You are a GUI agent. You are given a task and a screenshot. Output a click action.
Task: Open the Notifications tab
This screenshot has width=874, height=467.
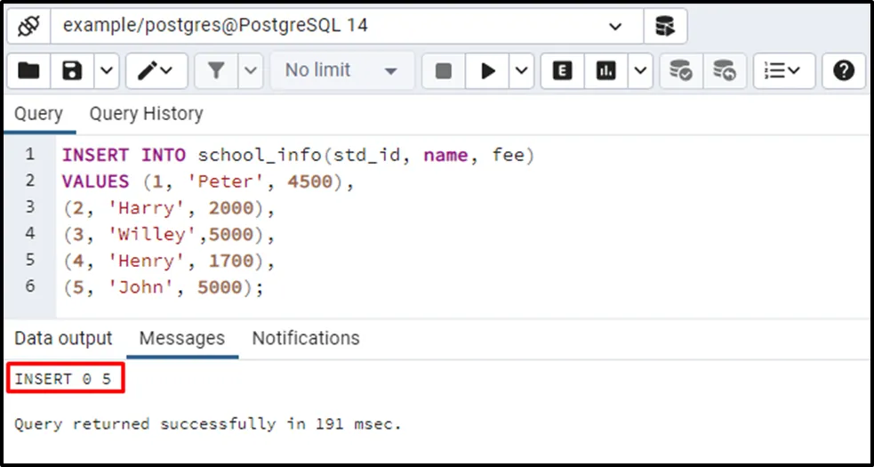pos(305,339)
